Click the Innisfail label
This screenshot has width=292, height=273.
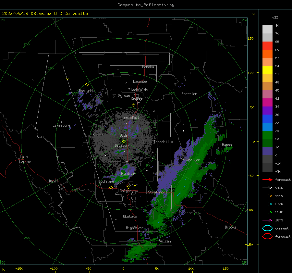coord(131,118)
